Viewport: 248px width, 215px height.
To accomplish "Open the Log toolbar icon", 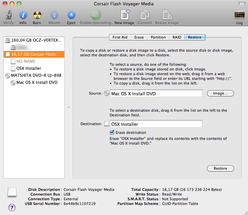I will tap(240, 15).
